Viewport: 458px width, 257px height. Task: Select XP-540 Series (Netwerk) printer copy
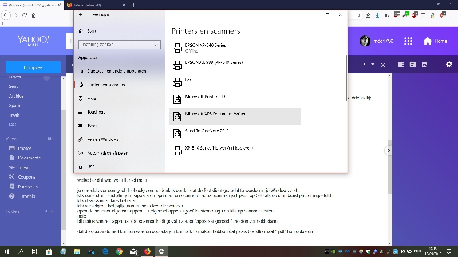click(235, 151)
